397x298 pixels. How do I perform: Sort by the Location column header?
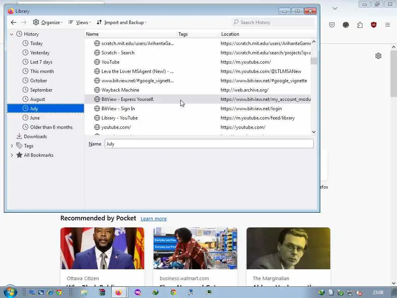point(268,34)
